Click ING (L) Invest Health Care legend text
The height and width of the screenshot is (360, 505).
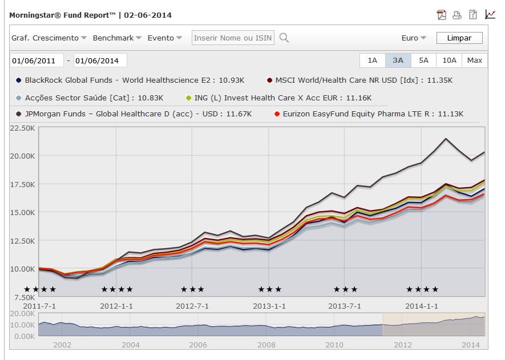coord(283,98)
